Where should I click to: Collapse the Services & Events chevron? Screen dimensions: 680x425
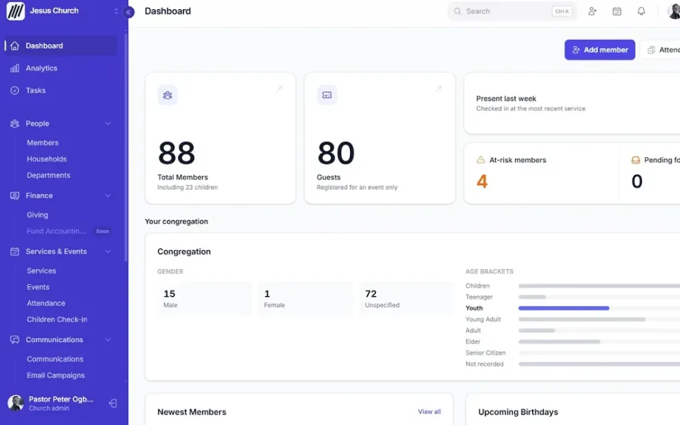coord(108,251)
